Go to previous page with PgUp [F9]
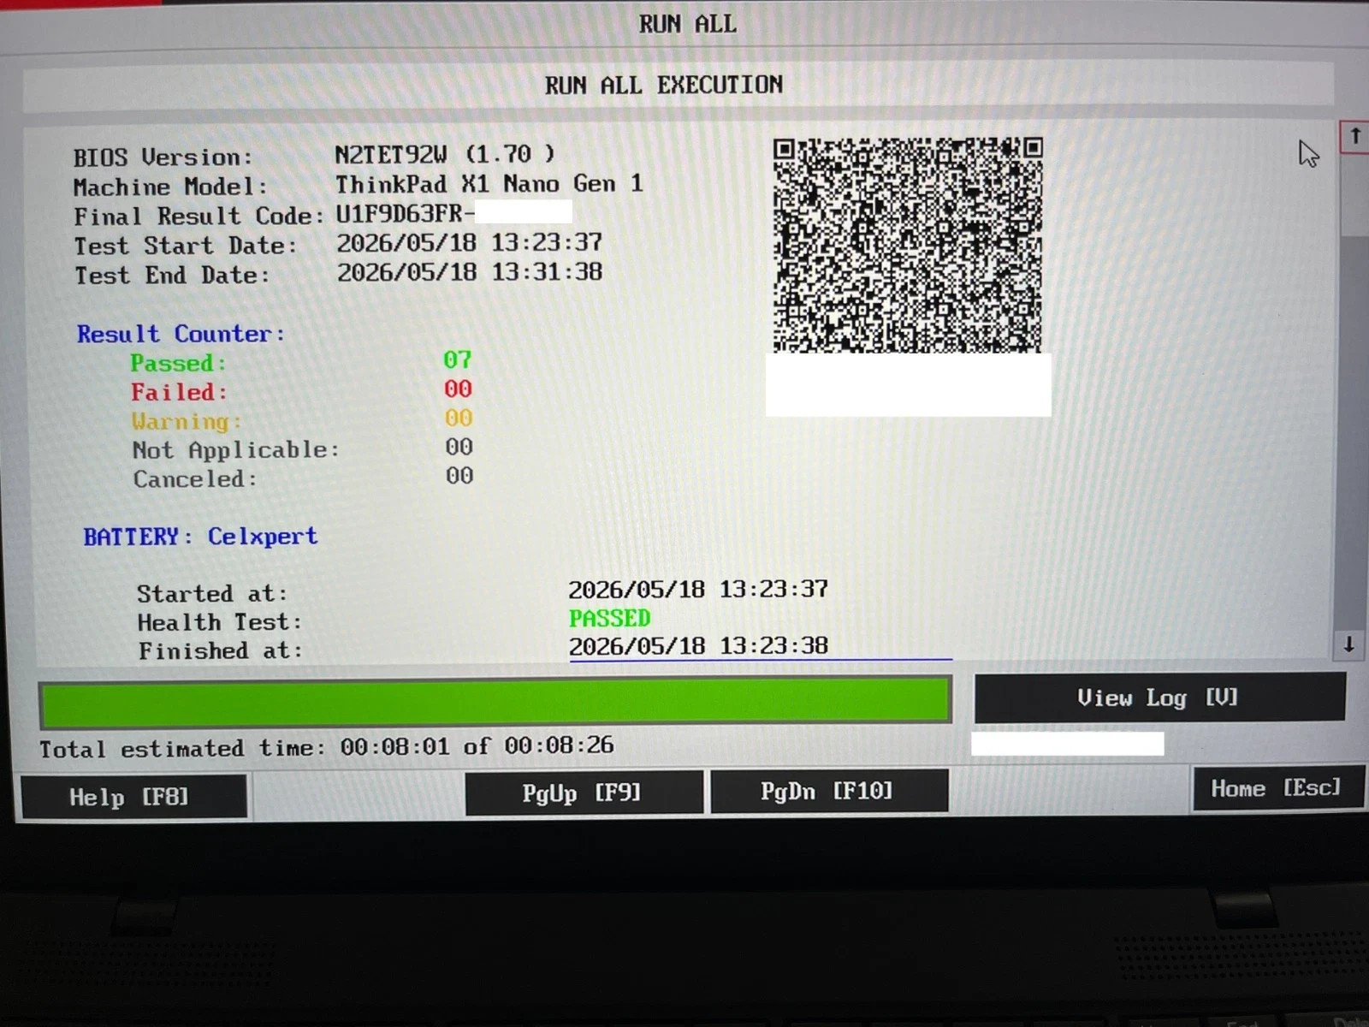The width and height of the screenshot is (1369, 1027). click(x=584, y=793)
